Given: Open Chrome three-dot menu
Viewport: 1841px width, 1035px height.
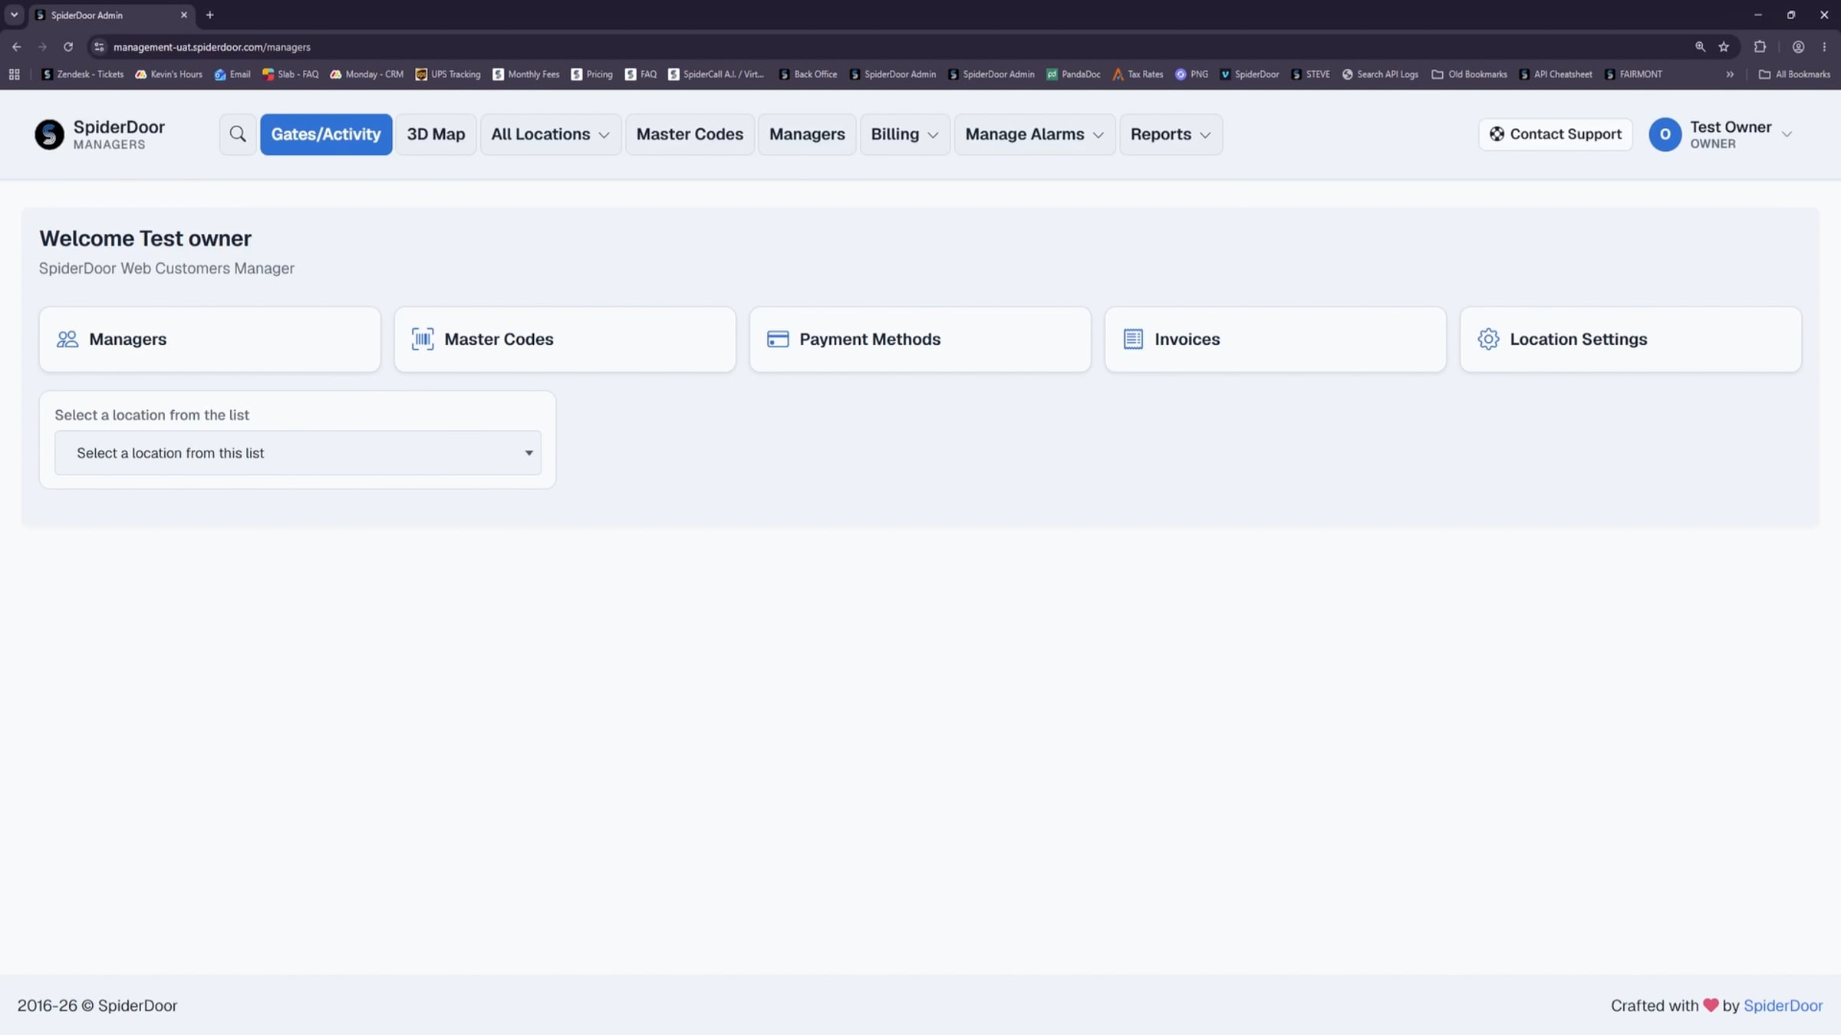Looking at the screenshot, I should point(1824,47).
